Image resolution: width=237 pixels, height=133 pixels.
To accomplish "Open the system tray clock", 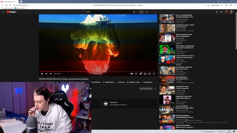I will [x=229, y=132].
